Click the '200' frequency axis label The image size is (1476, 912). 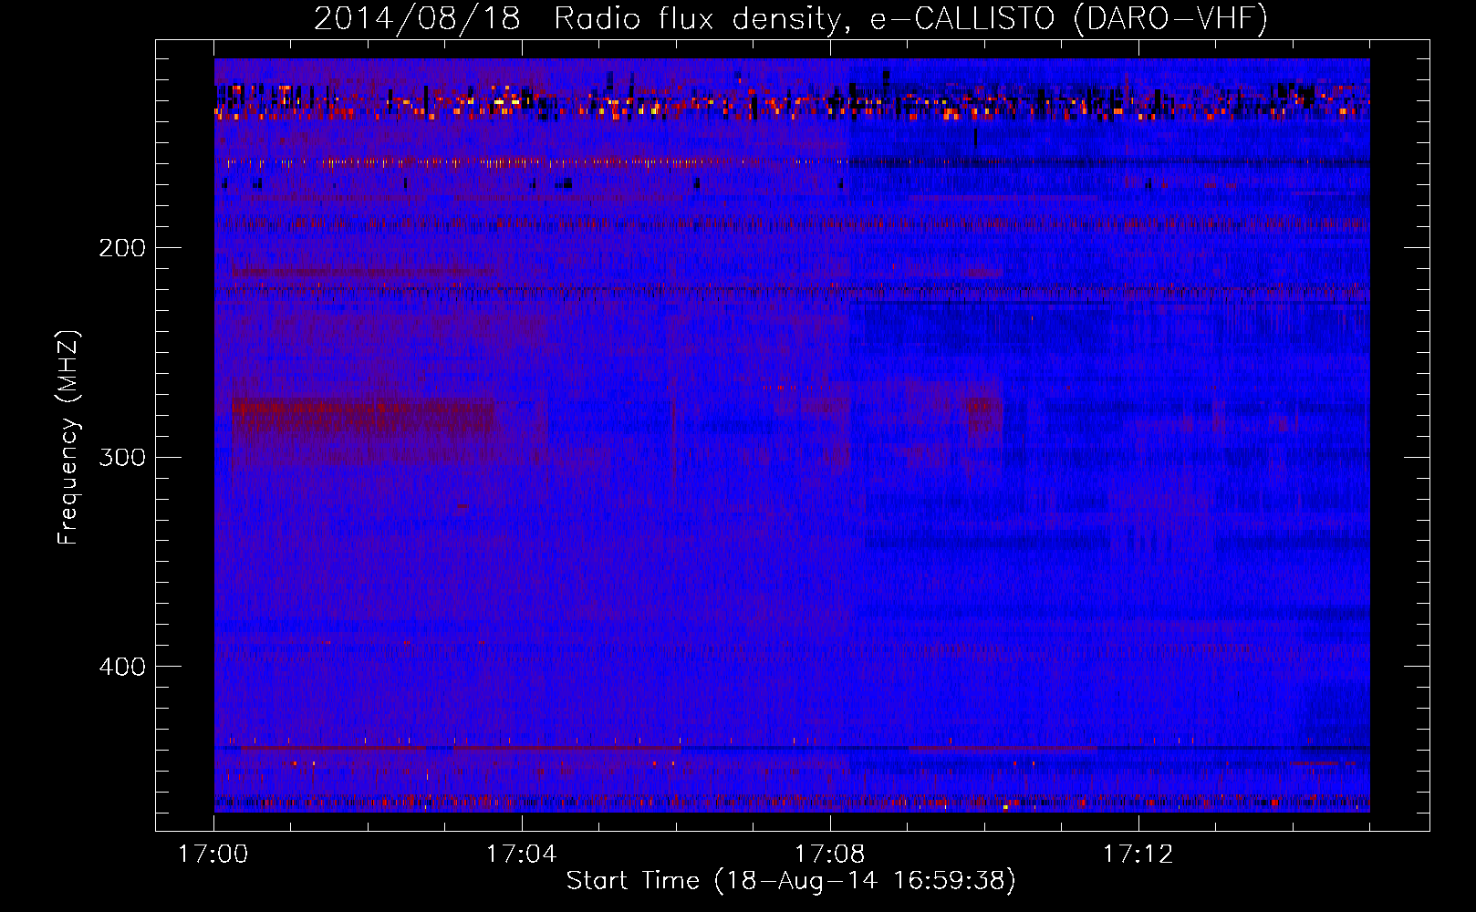[122, 248]
